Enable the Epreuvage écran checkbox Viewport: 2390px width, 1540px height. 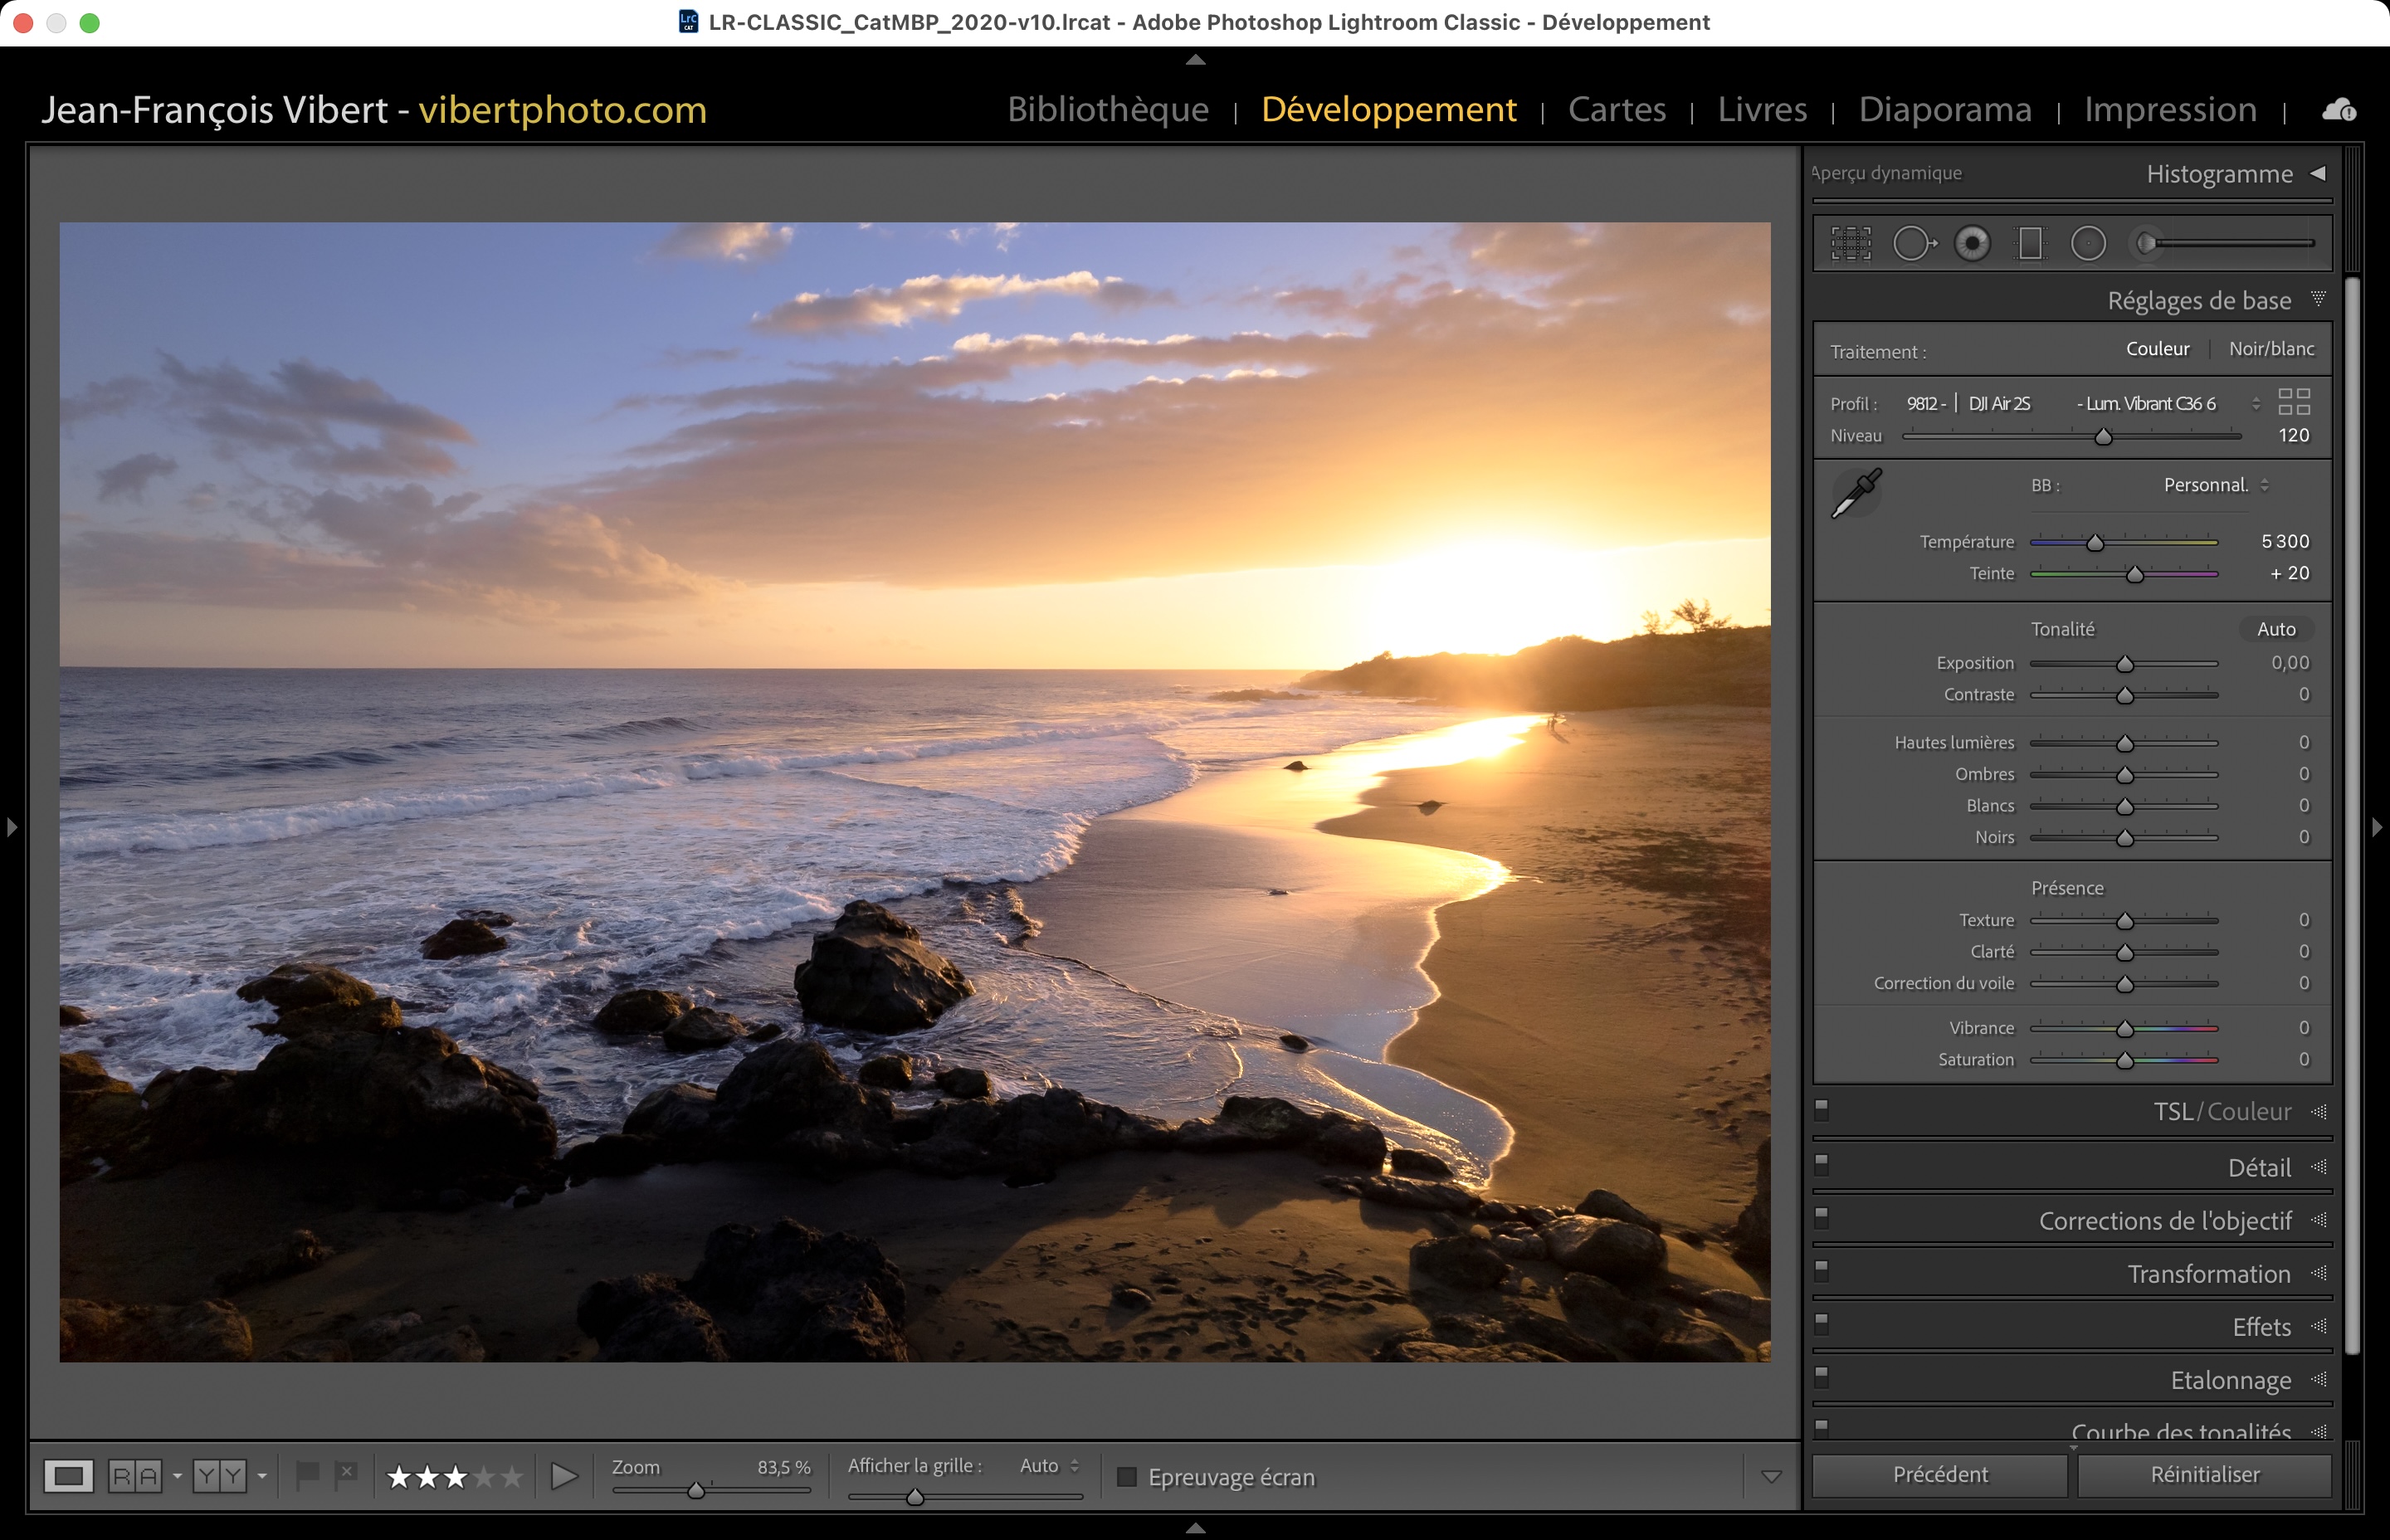(x=1127, y=1477)
